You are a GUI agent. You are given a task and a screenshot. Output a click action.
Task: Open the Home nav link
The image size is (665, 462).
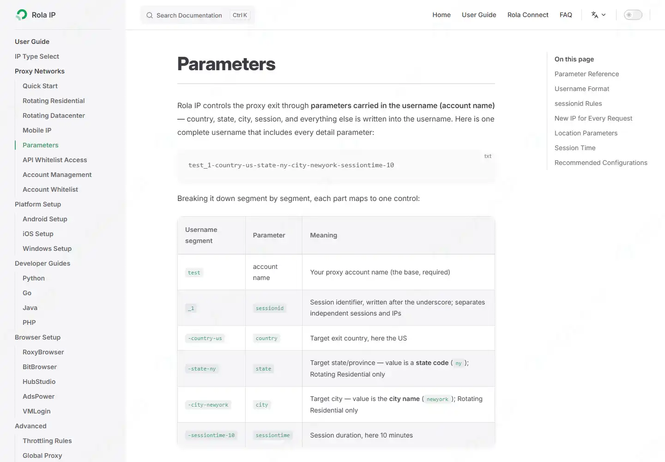point(441,15)
